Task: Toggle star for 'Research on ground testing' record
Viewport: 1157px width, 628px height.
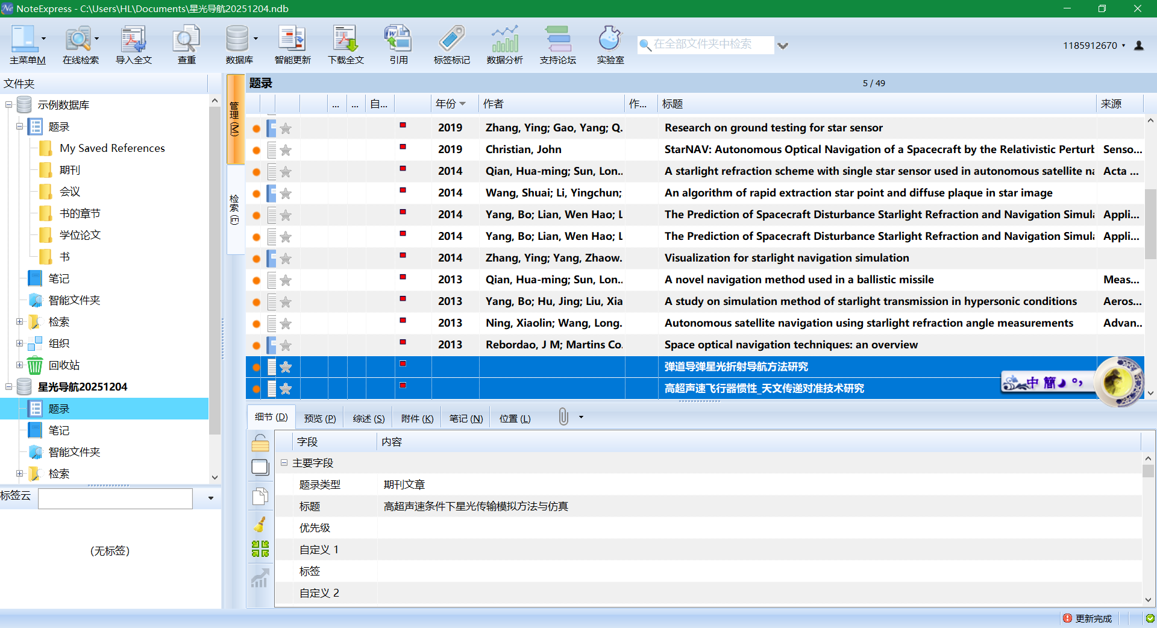Action: coord(286,128)
